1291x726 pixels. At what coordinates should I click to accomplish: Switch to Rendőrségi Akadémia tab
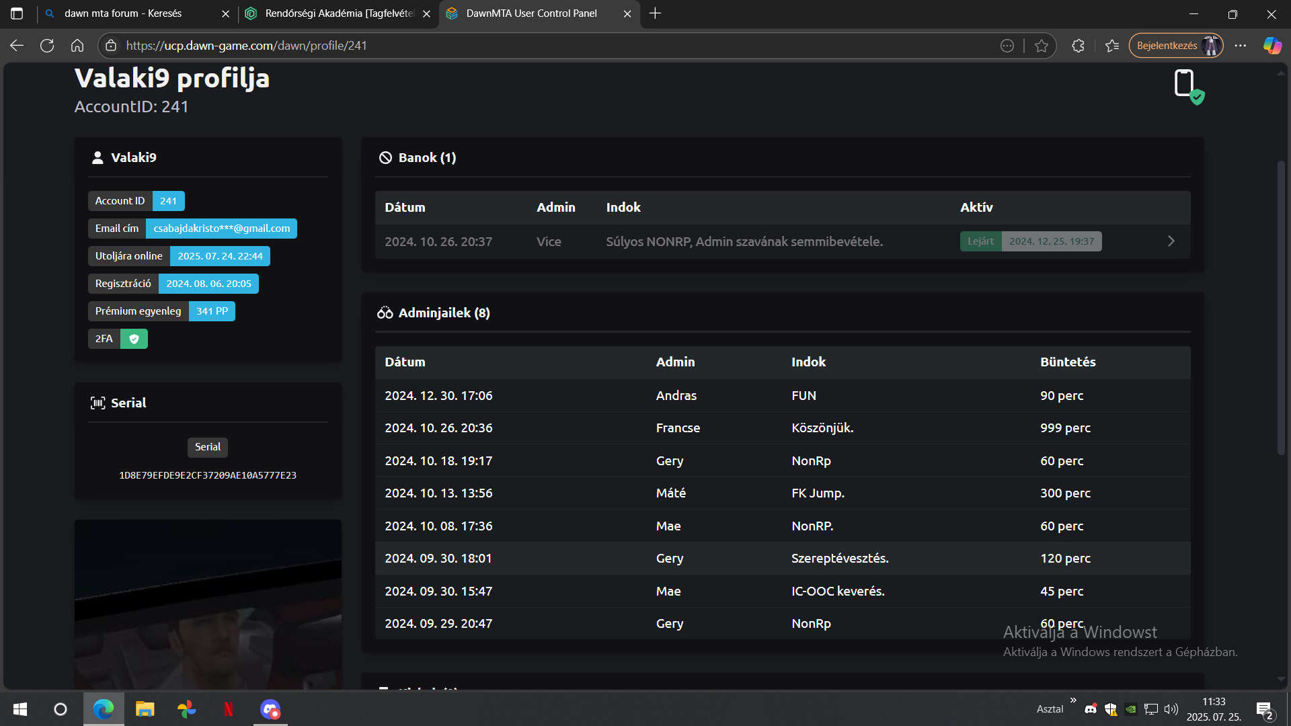point(340,13)
